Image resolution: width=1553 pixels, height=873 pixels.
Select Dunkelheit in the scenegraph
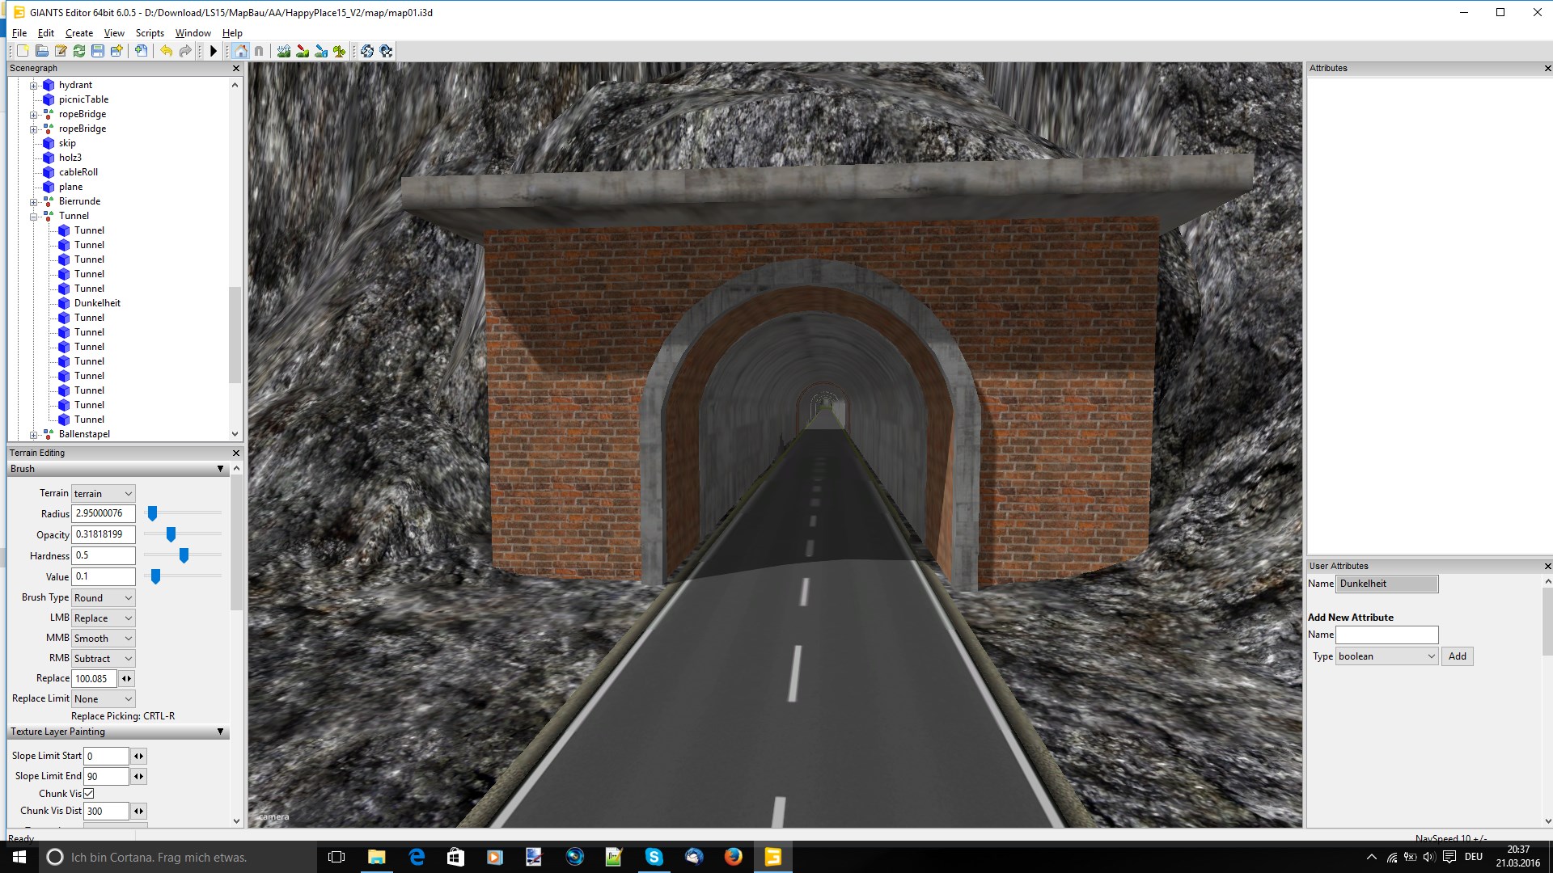pos(97,303)
